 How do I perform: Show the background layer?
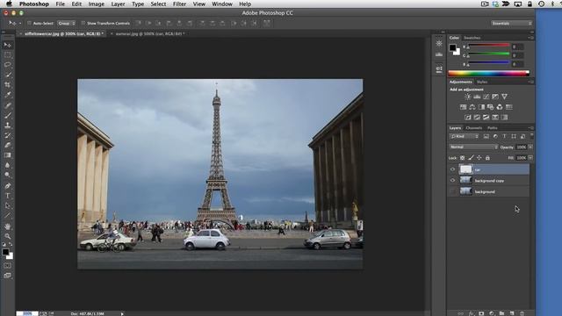453,191
